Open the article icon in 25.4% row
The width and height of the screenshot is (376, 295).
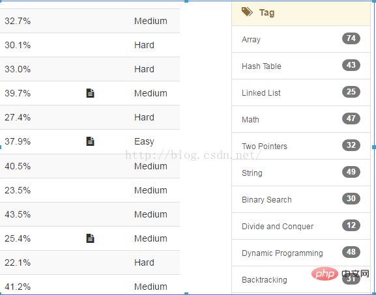[x=90, y=238]
